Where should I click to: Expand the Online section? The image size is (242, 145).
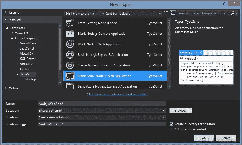point(6,88)
